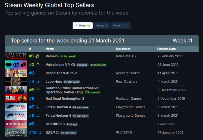Click the Iron Gate AB developer link
203x140 pixels.
coord(126,56)
